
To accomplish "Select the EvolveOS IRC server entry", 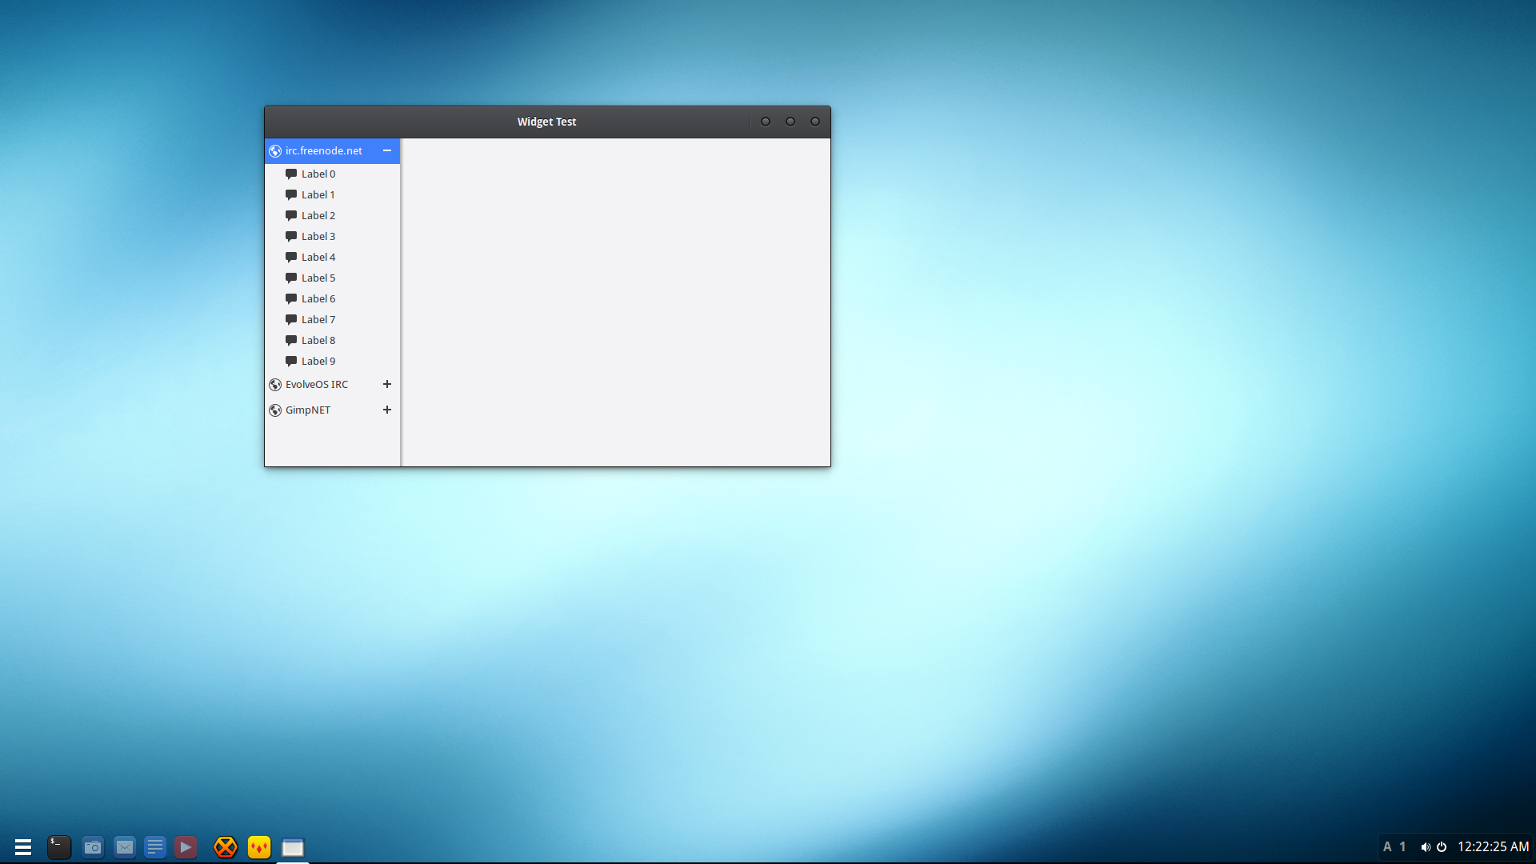I will click(x=332, y=384).
